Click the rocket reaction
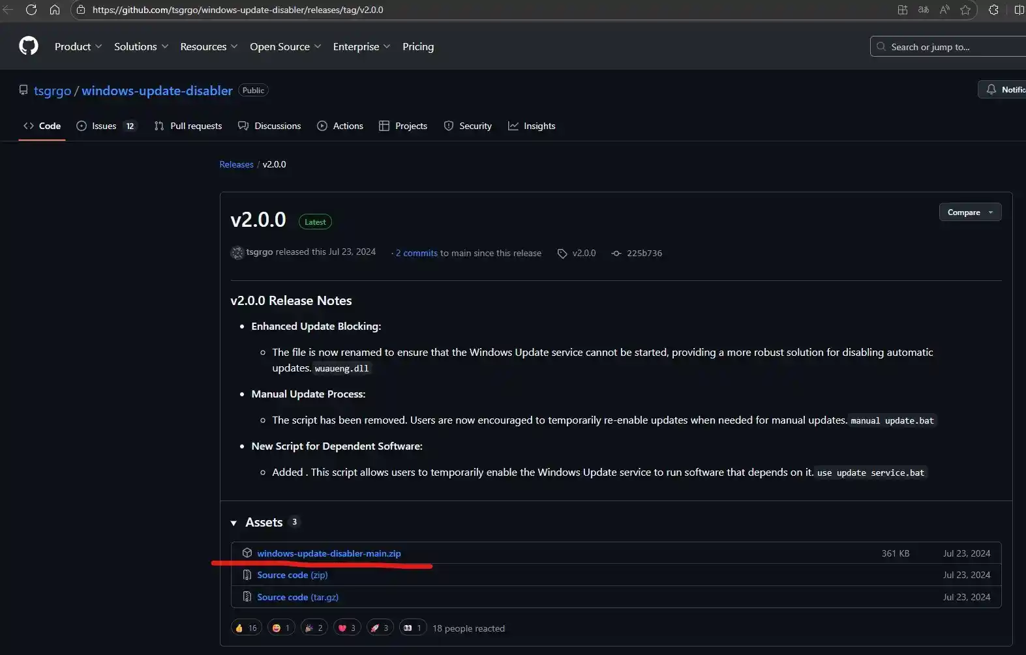 coord(380,628)
